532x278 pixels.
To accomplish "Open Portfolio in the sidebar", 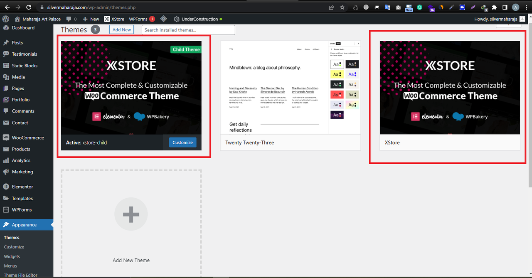I will [x=21, y=99].
